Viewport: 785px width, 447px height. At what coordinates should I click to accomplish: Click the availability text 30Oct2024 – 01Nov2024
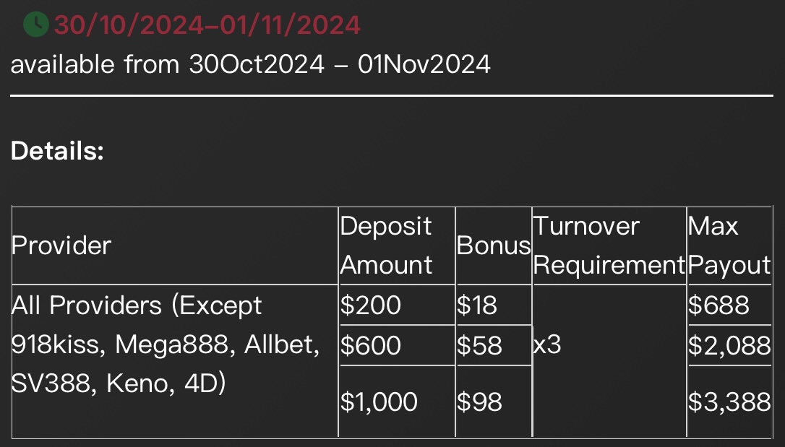pyautogui.click(x=250, y=64)
